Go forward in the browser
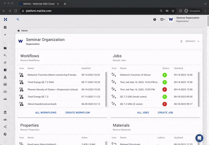The height and width of the screenshot is (145, 209). [x=10, y=11]
